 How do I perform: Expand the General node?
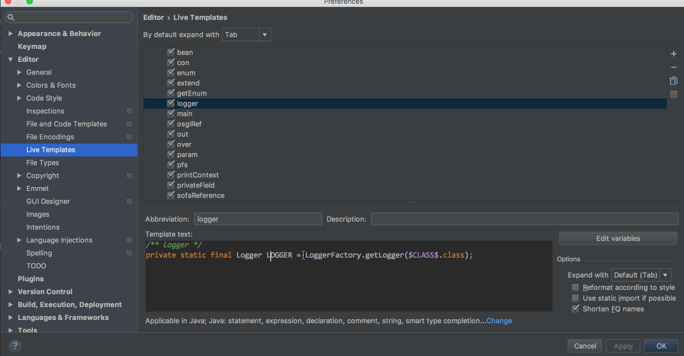tap(19, 73)
